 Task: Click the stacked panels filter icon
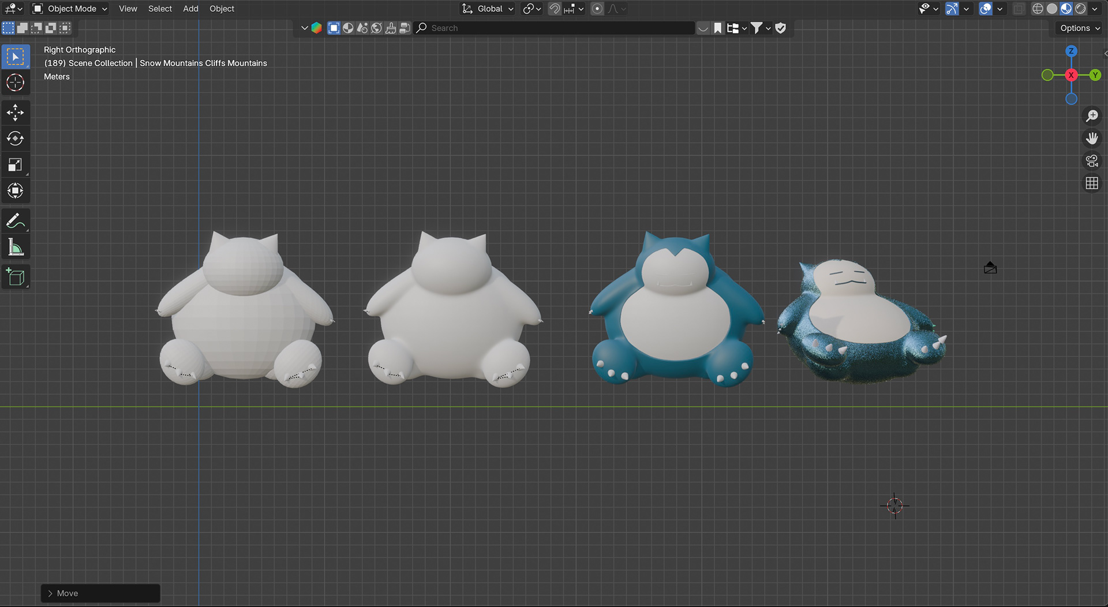coord(405,28)
